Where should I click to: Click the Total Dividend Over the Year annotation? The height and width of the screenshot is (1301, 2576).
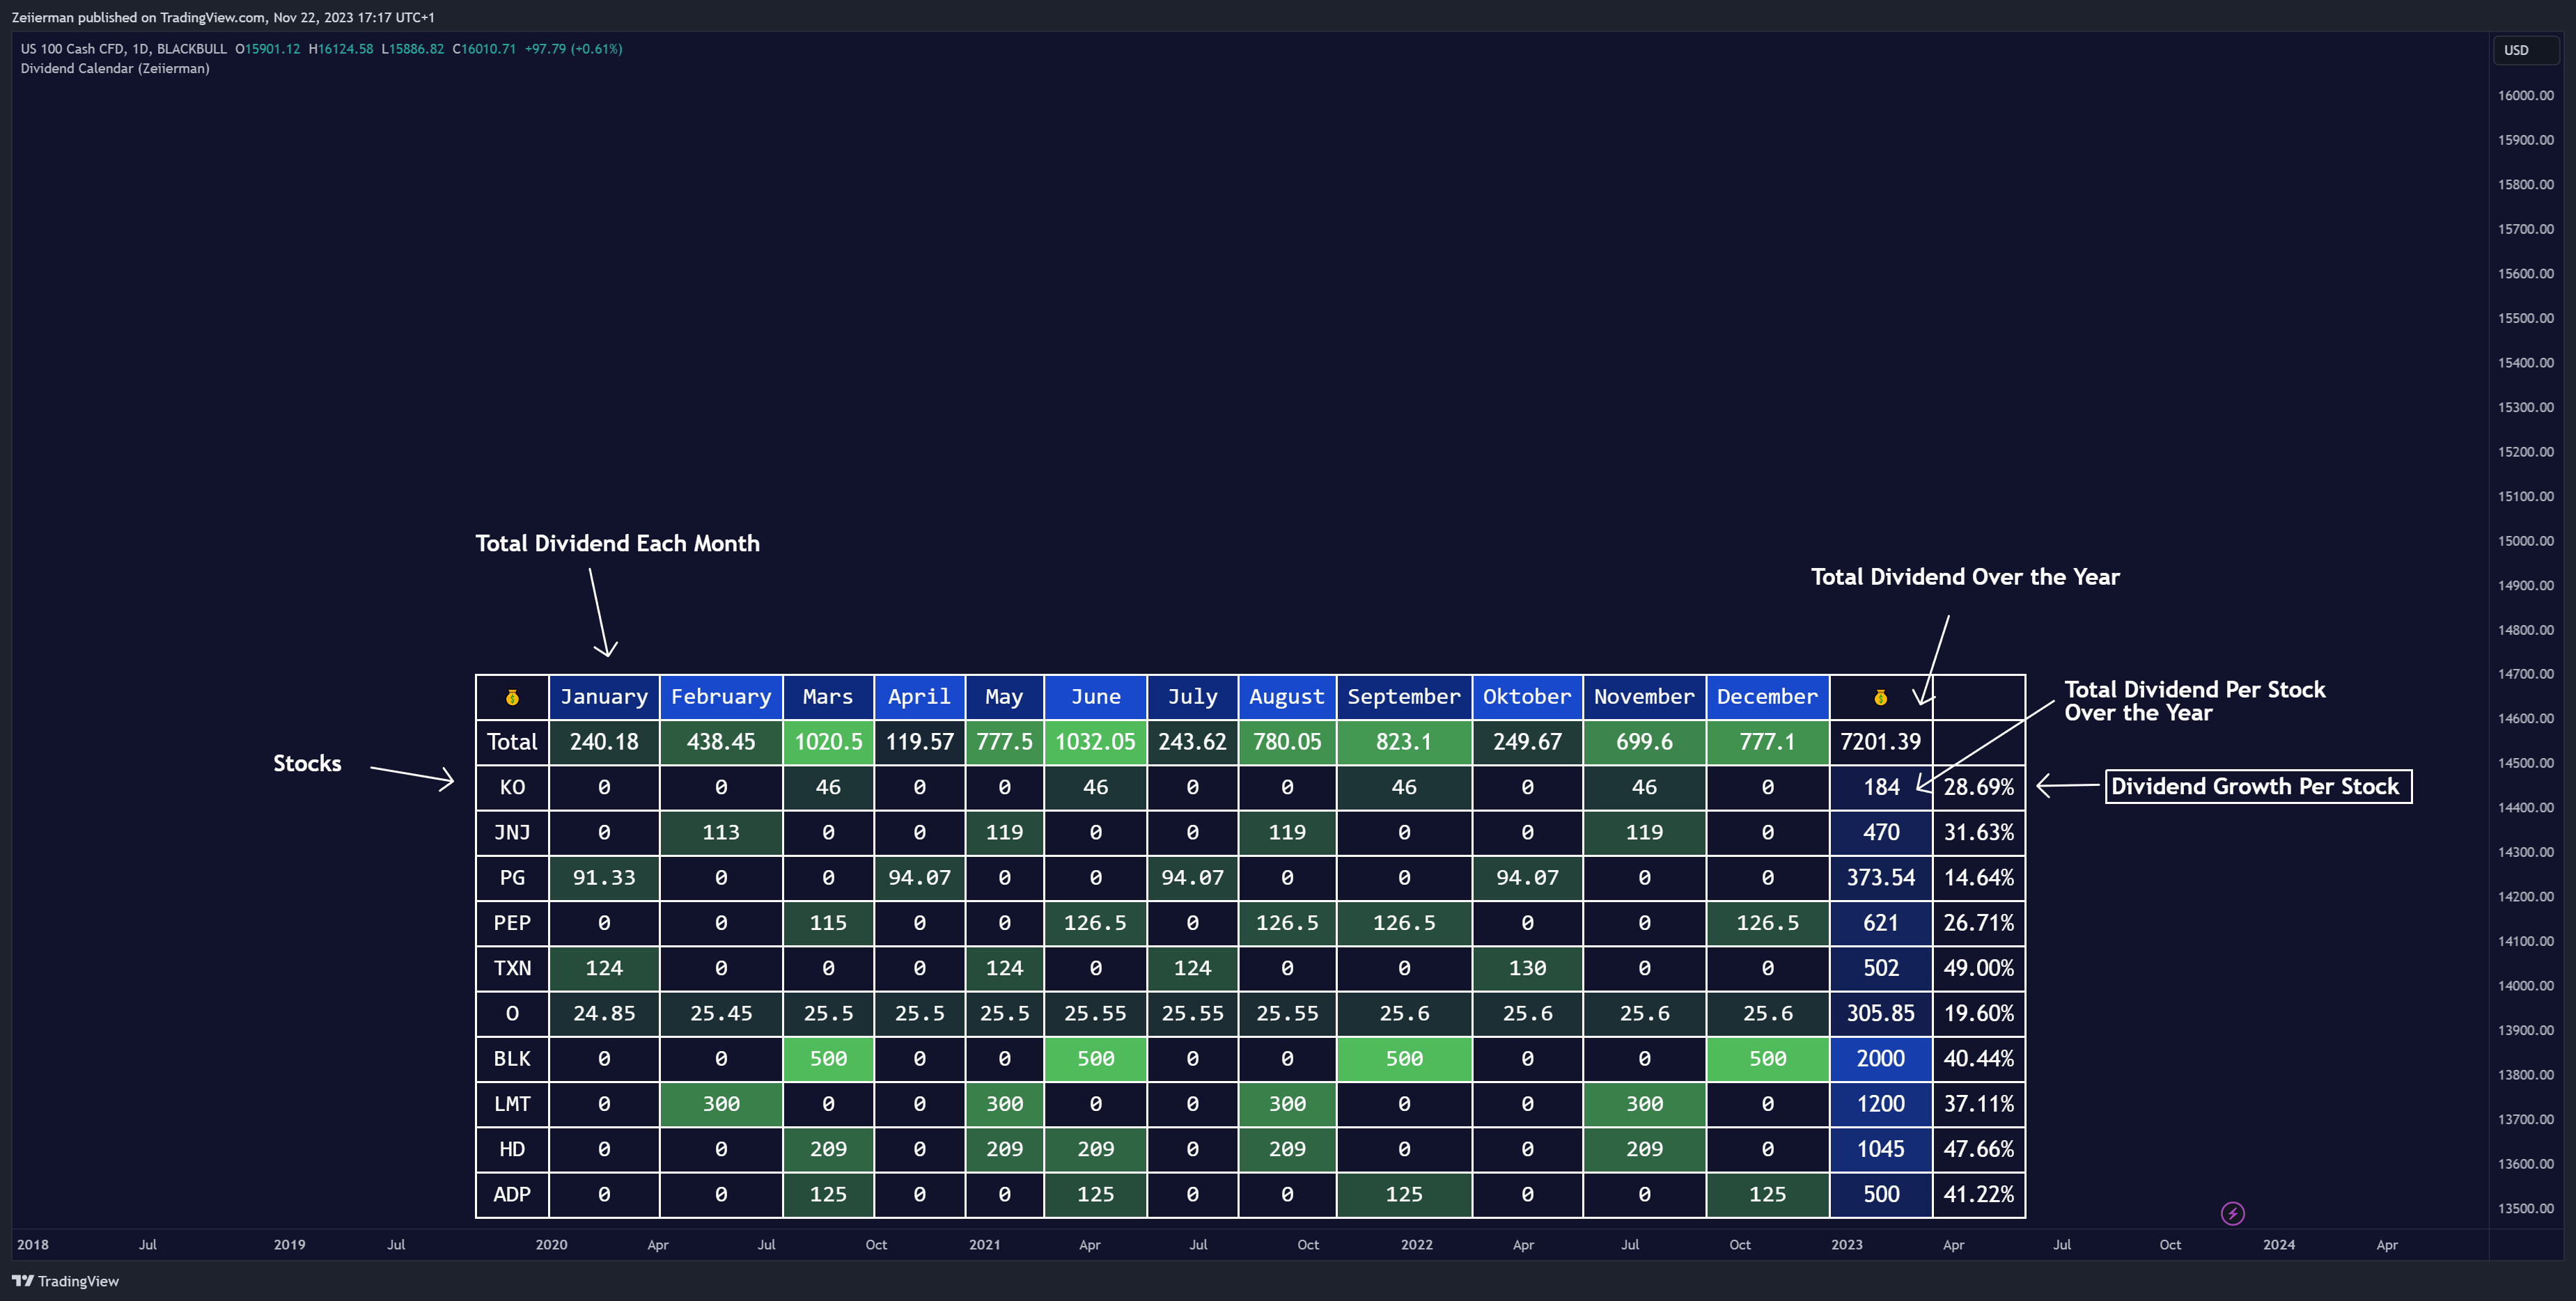coord(1965,578)
